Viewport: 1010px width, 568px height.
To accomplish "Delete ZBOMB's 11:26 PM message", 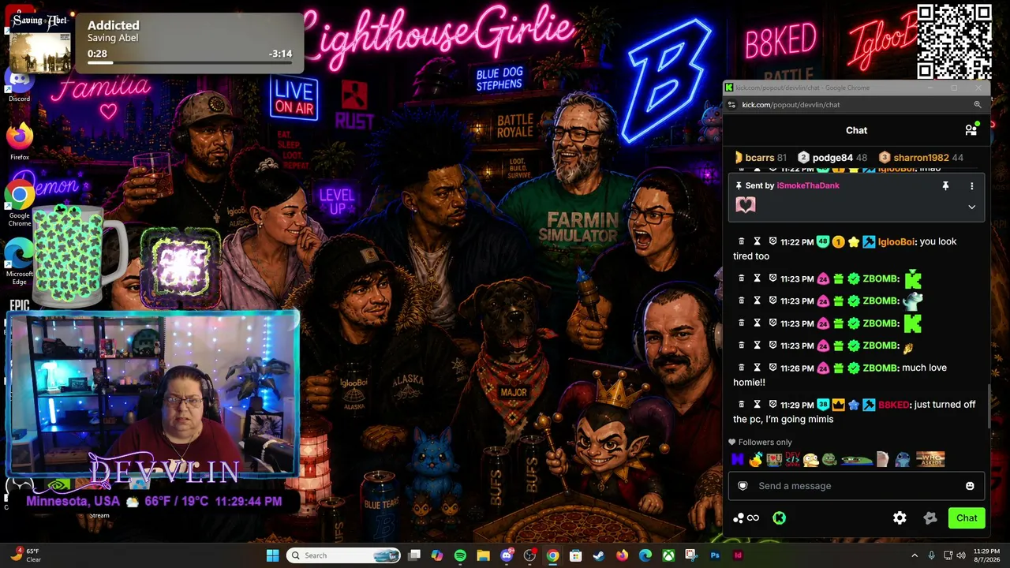I will coord(741,368).
